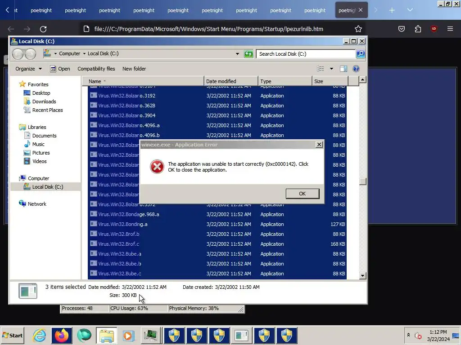The width and height of the screenshot is (461, 345).
Task: Open the Windows Start menu
Action: coord(13,335)
